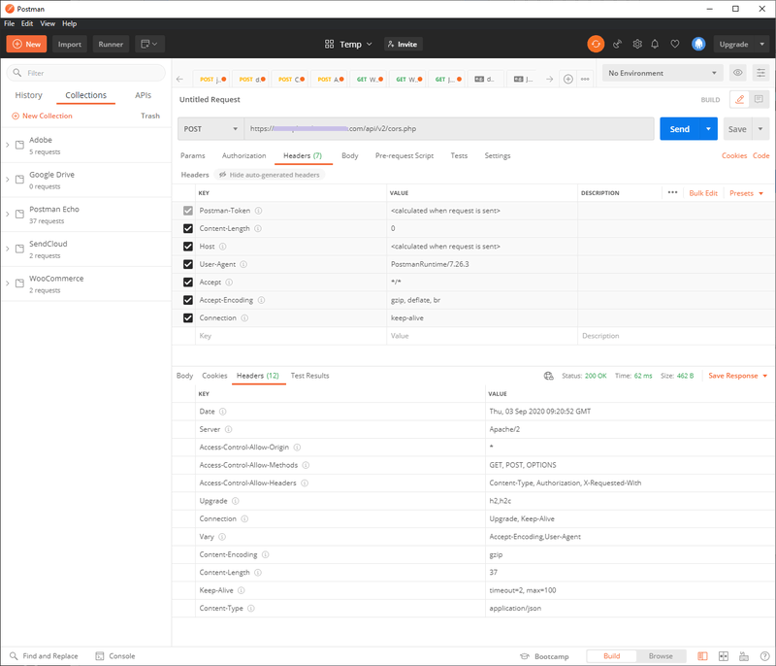Open Bootcamp in the status bar

click(x=544, y=656)
